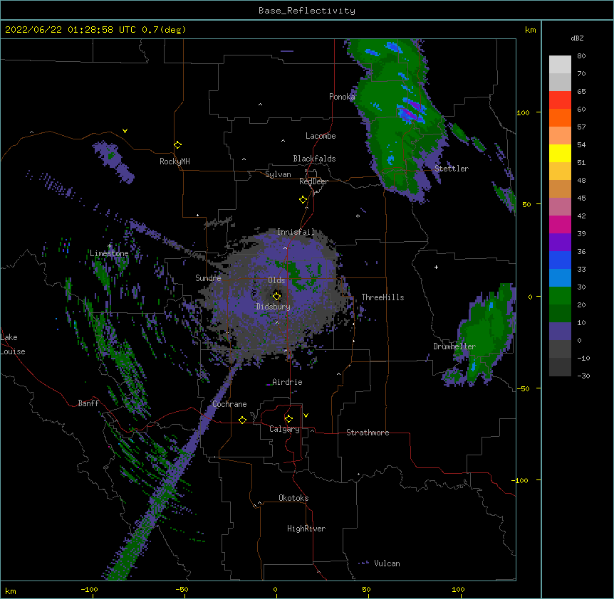Click the white plus marker north of Drumheller

pyautogui.click(x=436, y=267)
